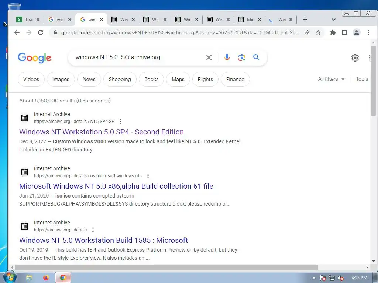Screen dimensions: 378x283
Task: Open the tab search dropdown
Action: pyautogui.click(x=334, y=20)
